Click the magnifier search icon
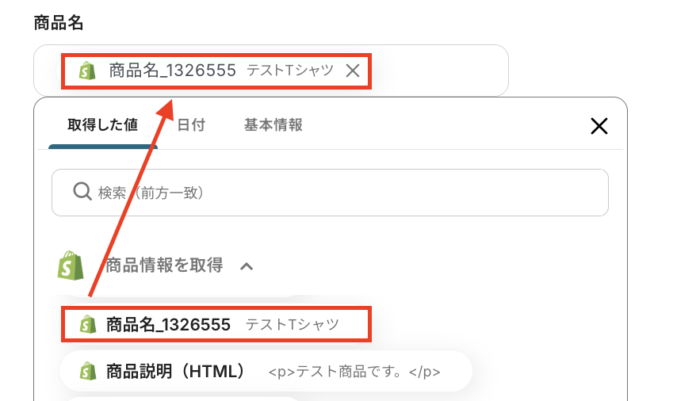Image resolution: width=696 pixels, height=401 pixels. pos(82,192)
